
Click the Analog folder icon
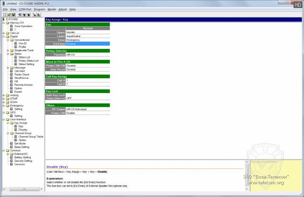tap(8, 95)
